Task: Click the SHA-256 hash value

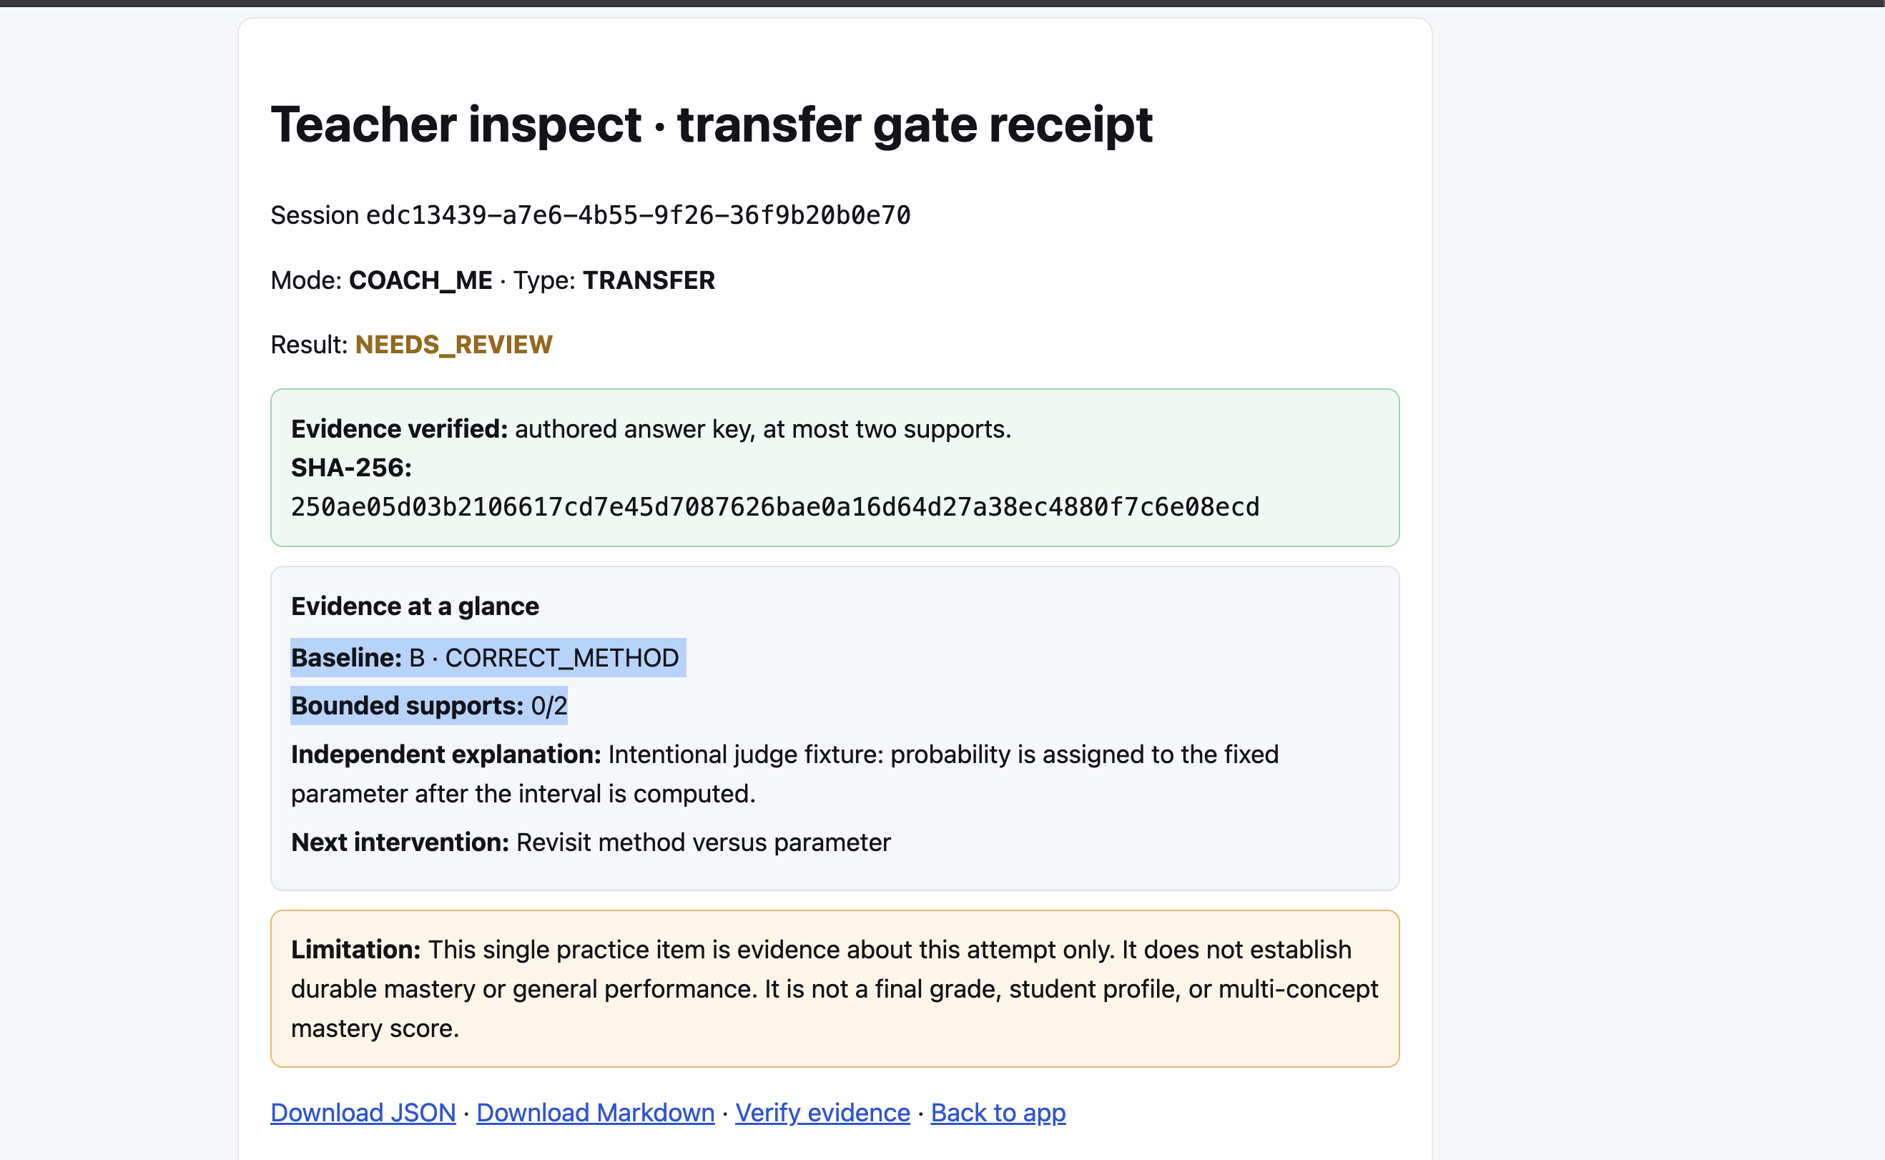Action: [x=774, y=506]
